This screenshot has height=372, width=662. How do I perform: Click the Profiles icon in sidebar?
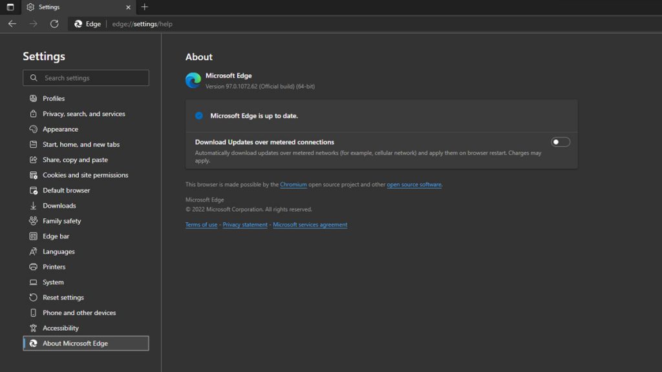click(x=34, y=99)
